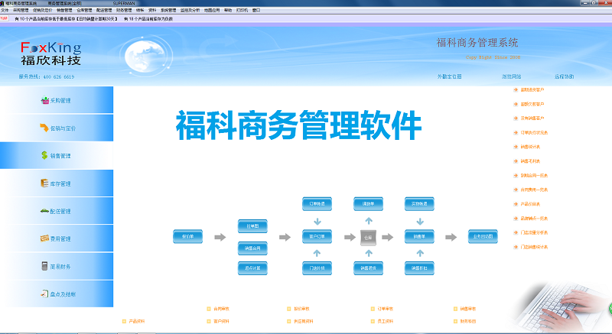The image size is (612, 334).
Task: Open the 系统管理 menu
Action: pos(168,11)
